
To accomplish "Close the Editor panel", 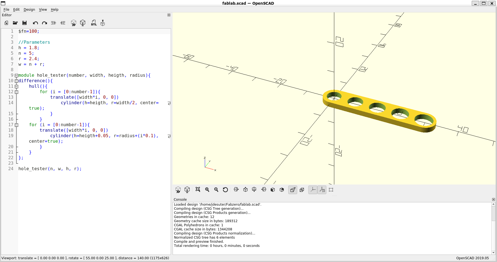I will pyautogui.click(x=169, y=15).
